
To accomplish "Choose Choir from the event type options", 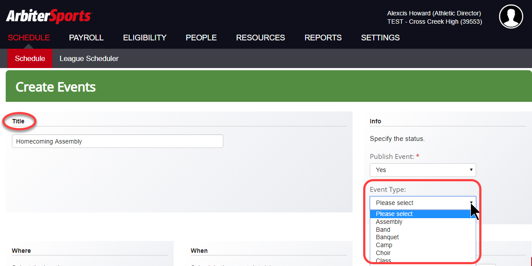I will point(383,253).
